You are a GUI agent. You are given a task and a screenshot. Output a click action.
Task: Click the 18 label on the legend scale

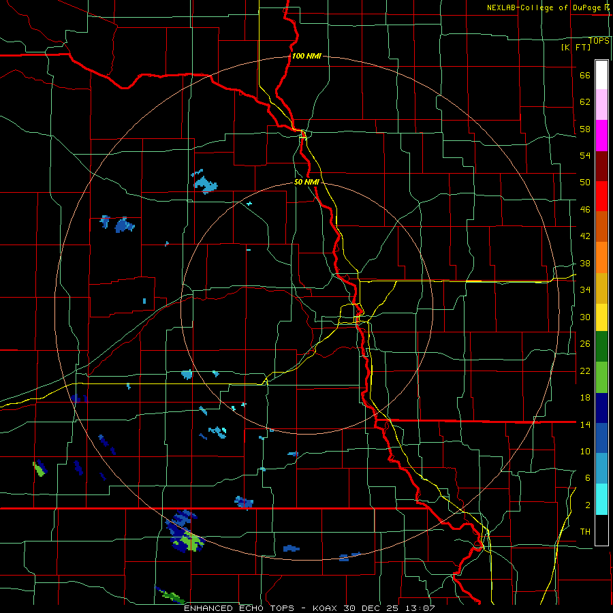585,398
